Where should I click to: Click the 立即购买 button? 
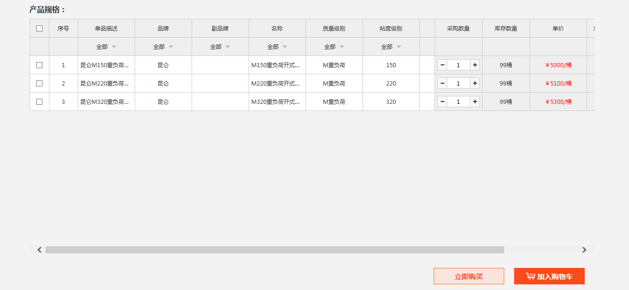coord(469,276)
